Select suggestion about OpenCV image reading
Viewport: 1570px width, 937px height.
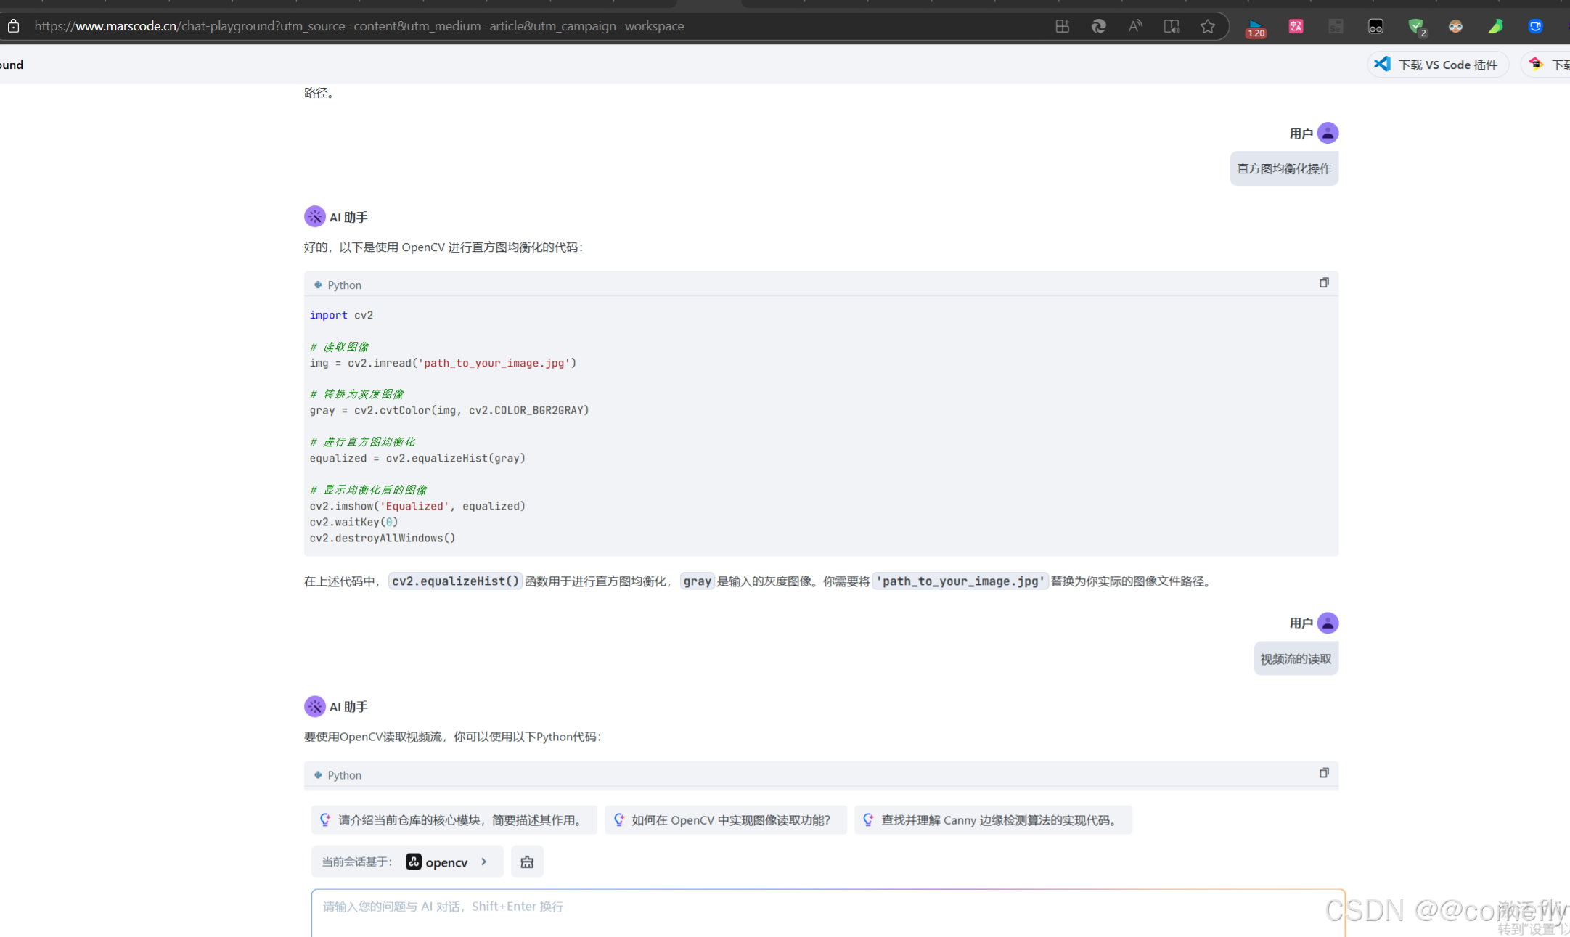pos(724,820)
